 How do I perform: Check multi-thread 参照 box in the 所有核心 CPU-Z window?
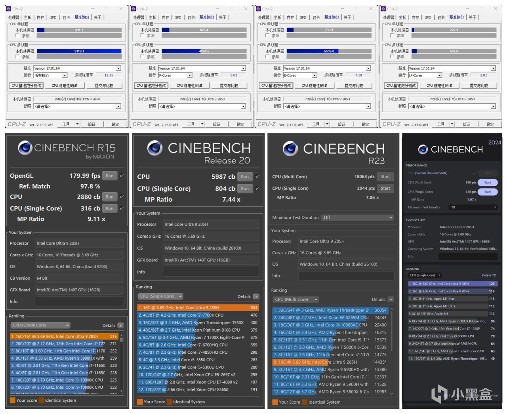(17, 57)
